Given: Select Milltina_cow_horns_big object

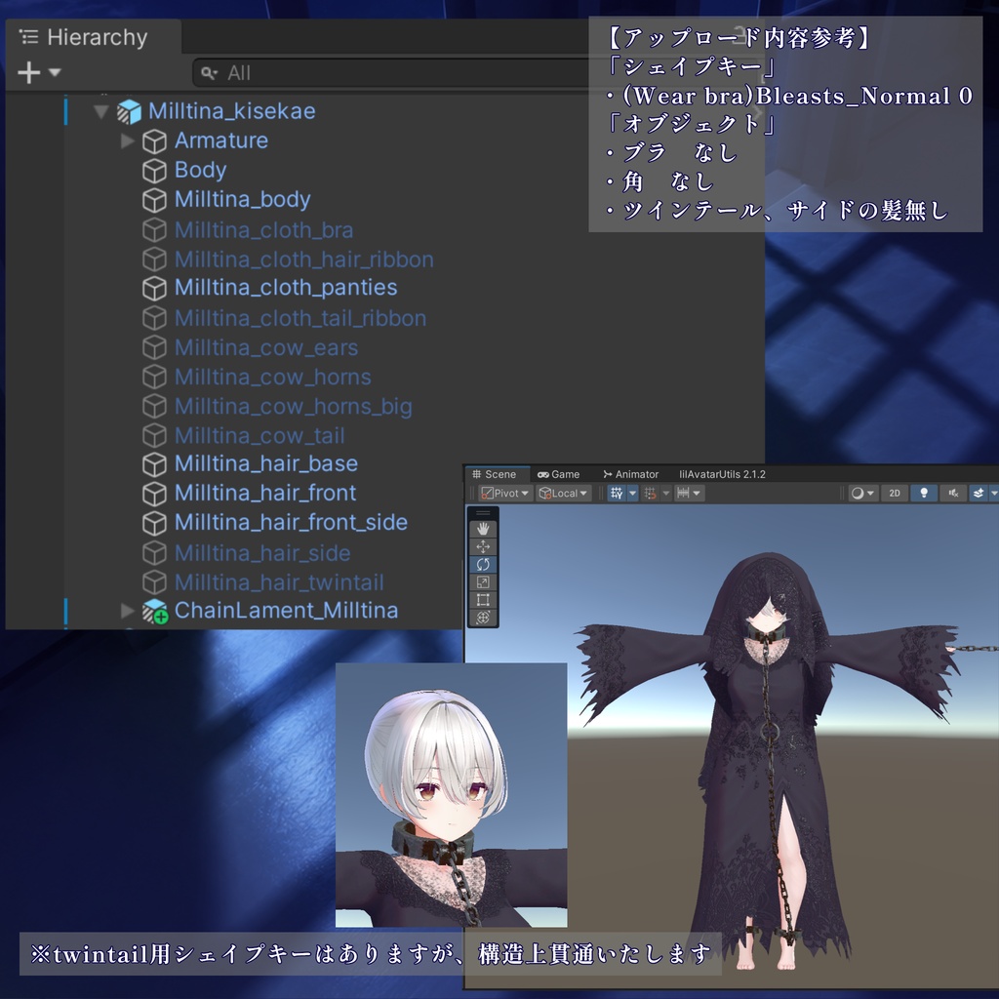Looking at the screenshot, I should point(293,407).
